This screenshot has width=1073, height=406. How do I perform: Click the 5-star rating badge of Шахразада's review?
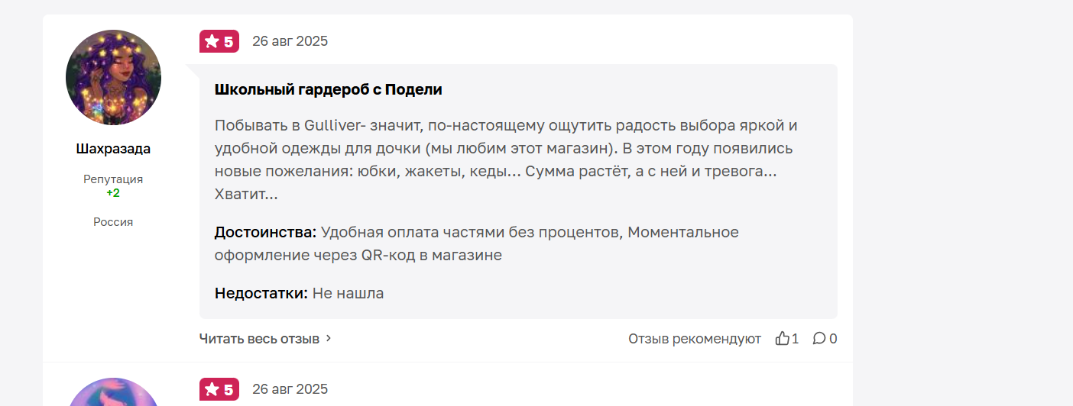tap(219, 41)
